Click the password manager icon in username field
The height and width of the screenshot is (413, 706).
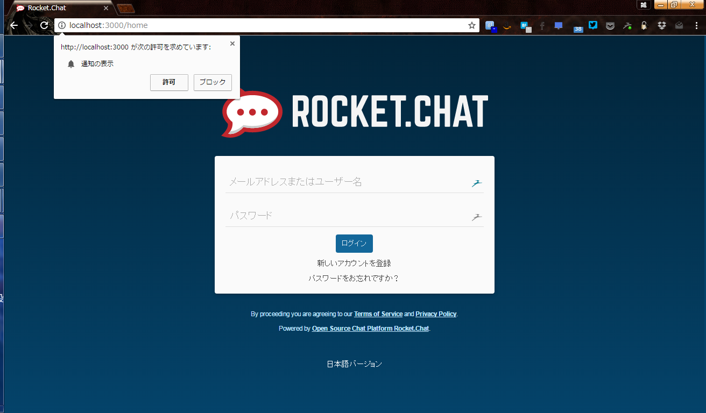(477, 183)
